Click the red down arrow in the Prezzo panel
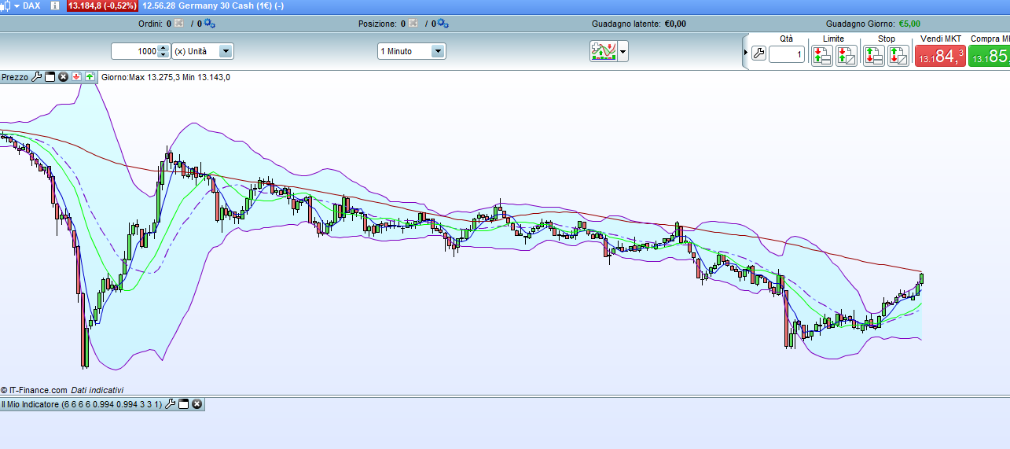This screenshot has width=1010, height=449. [77, 77]
